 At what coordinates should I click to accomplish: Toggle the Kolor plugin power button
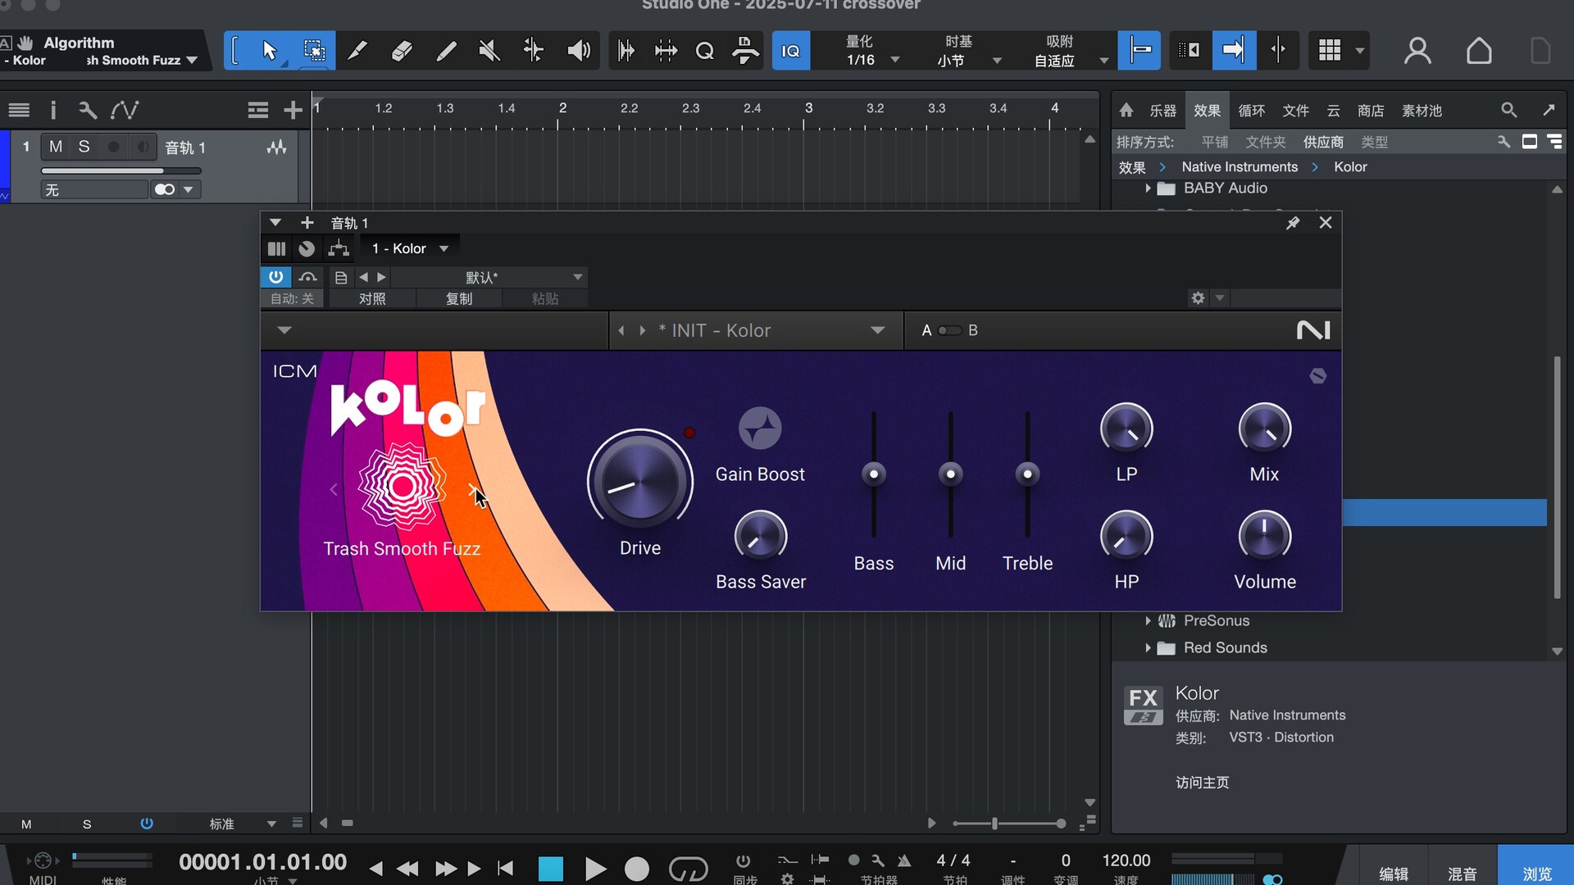coord(275,277)
